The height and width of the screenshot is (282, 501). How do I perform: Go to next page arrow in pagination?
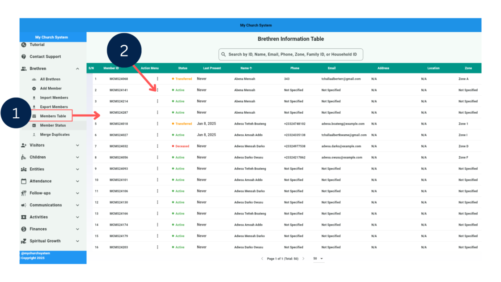click(x=303, y=259)
